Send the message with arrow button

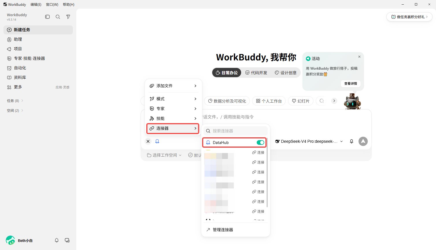click(363, 141)
